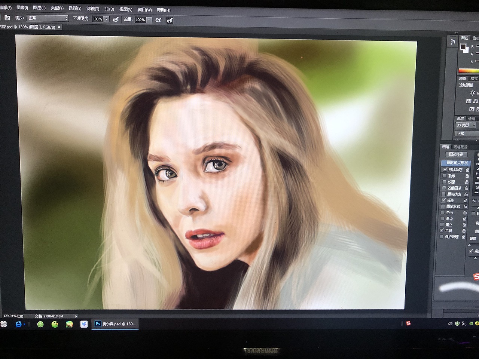The height and width of the screenshot is (359, 479).
Task: Click lock icon beside 保护纹理
Action: pos(464,237)
